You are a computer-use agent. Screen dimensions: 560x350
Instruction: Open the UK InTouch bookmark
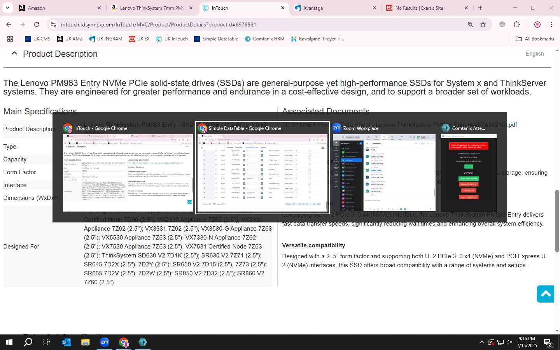[x=172, y=39]
